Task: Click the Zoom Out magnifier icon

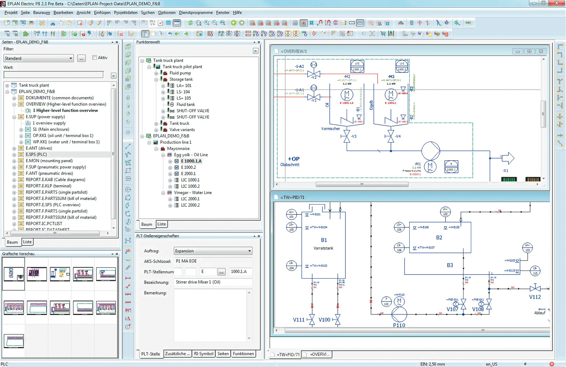Action: [x=215, y=23]
